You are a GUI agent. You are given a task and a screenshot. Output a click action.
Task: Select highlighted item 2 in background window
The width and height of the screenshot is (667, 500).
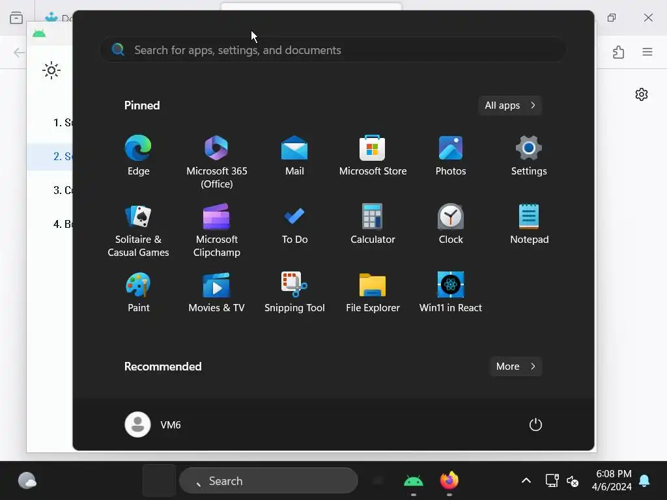tap(50, 156)
